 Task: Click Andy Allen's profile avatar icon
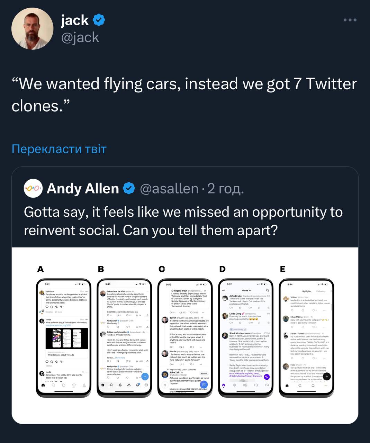tap(33, 189)
